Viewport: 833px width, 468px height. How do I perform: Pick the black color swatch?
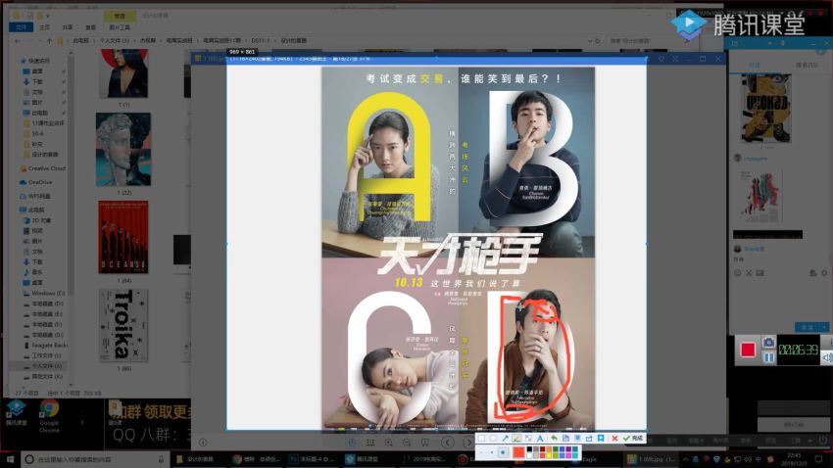(529, 448)
